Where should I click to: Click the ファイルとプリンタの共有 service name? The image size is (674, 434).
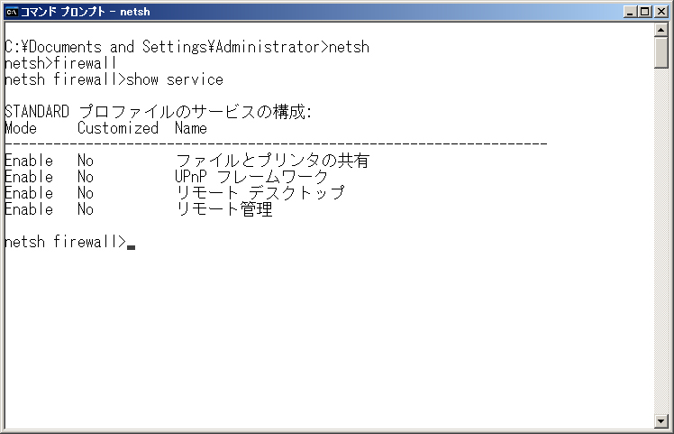tap(272, 161)
